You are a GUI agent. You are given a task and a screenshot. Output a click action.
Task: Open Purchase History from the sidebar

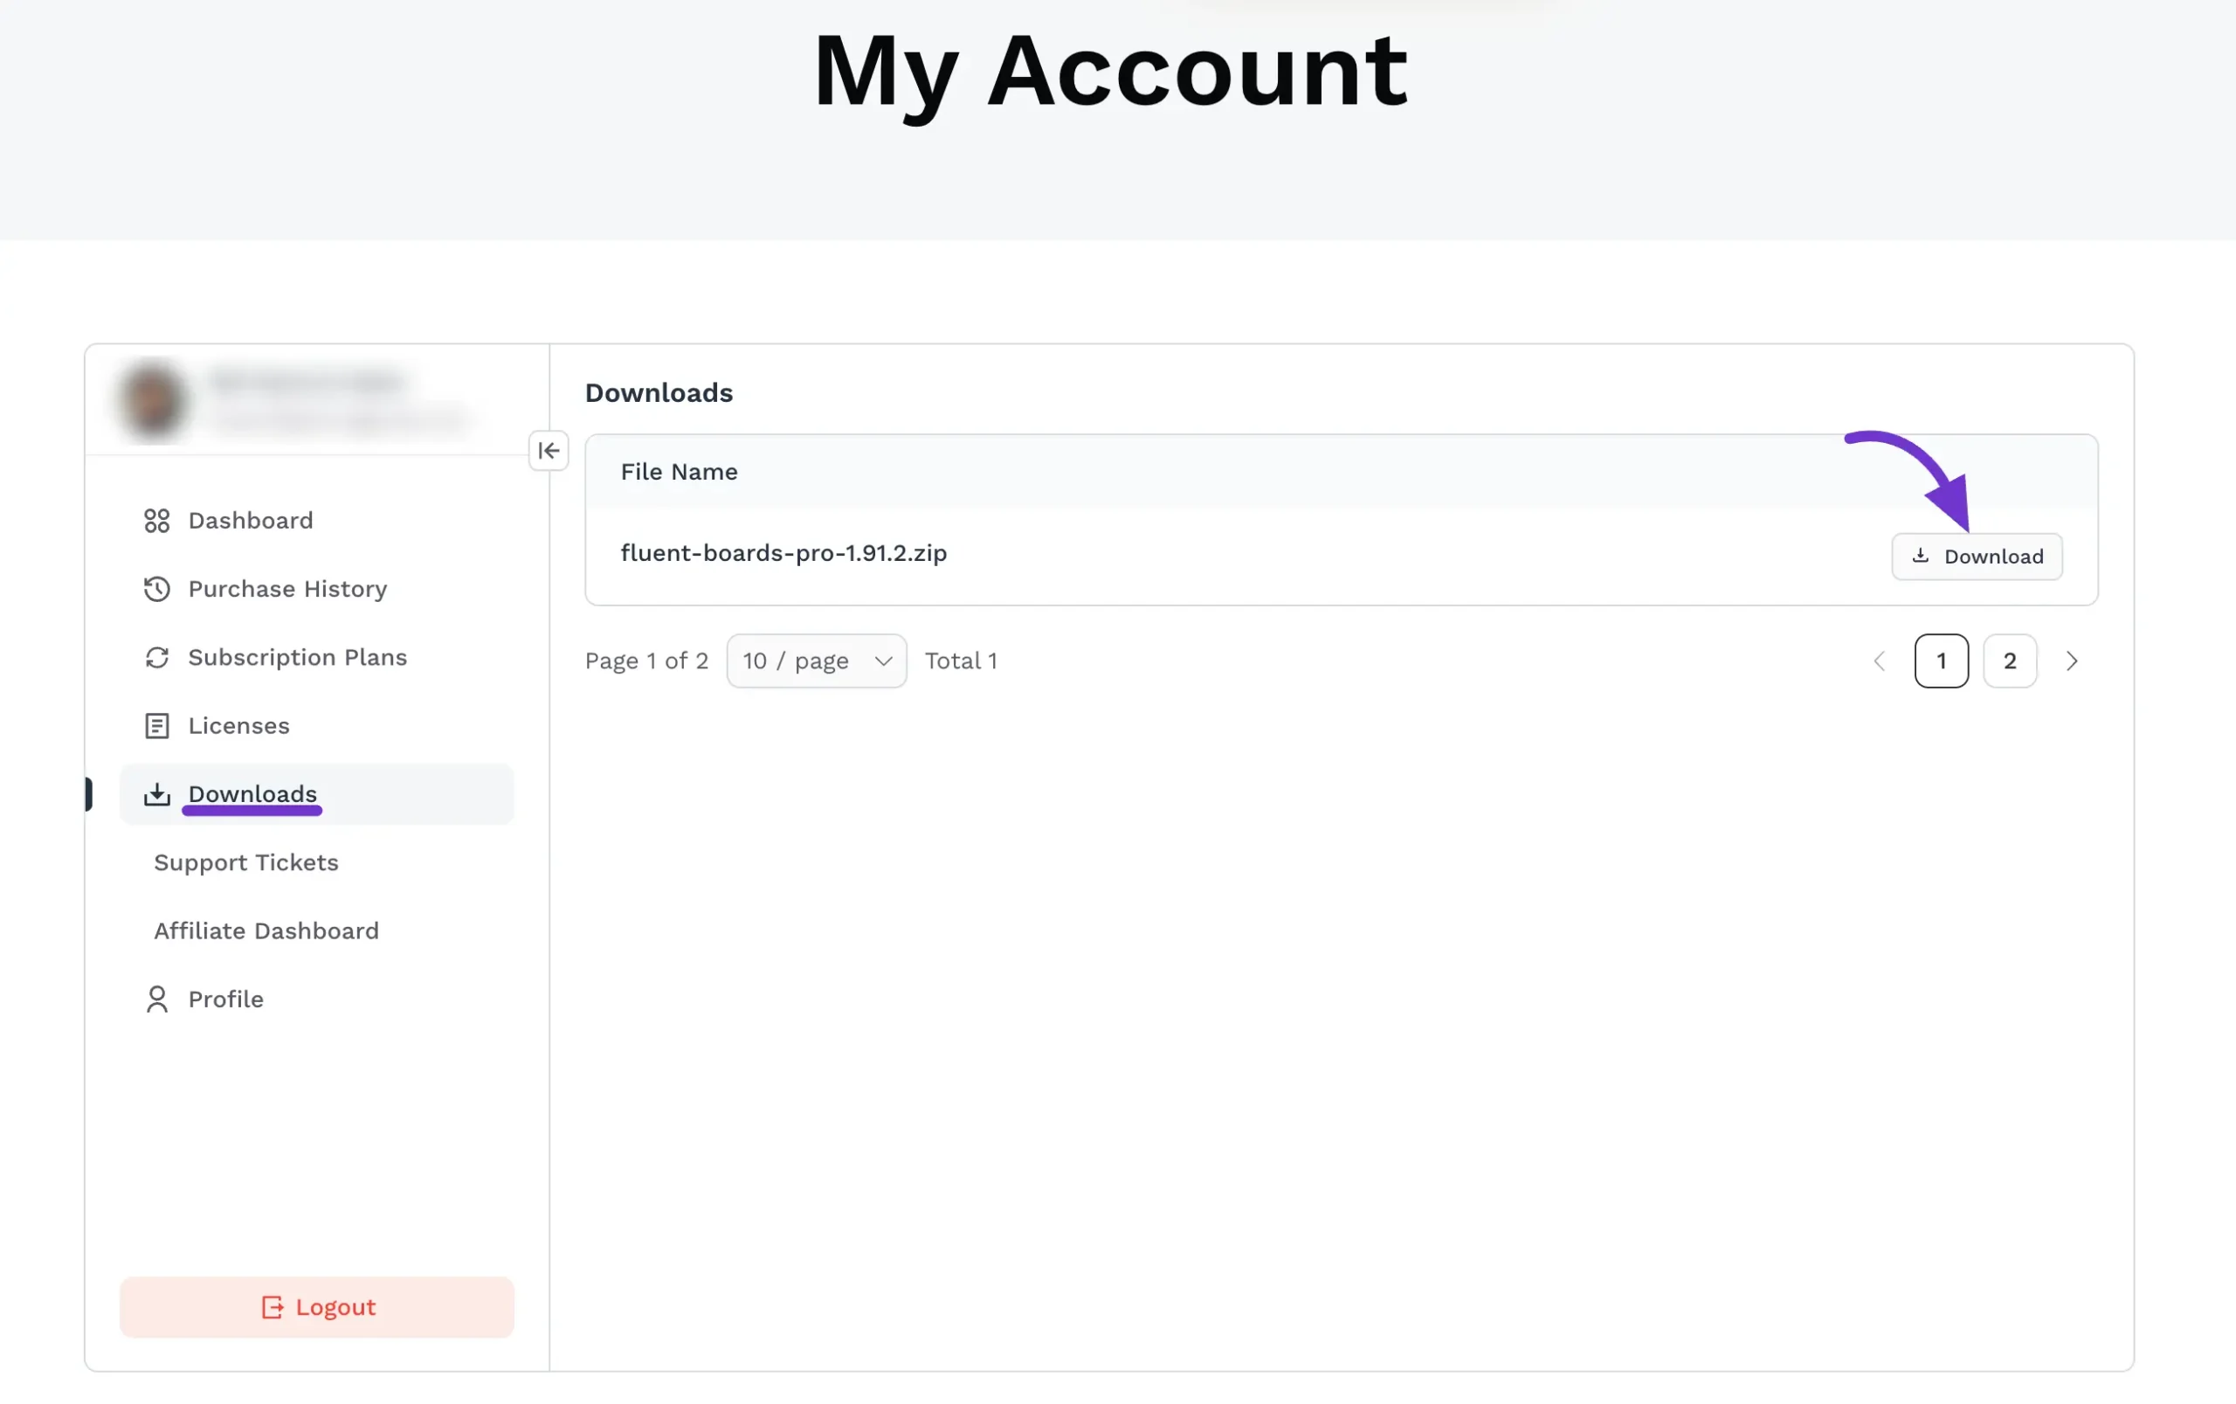(286, 589)
